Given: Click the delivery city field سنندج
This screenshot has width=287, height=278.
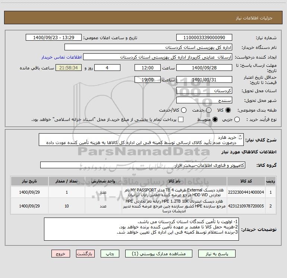Looking at the screenshot, I should [x=204, y=100].
